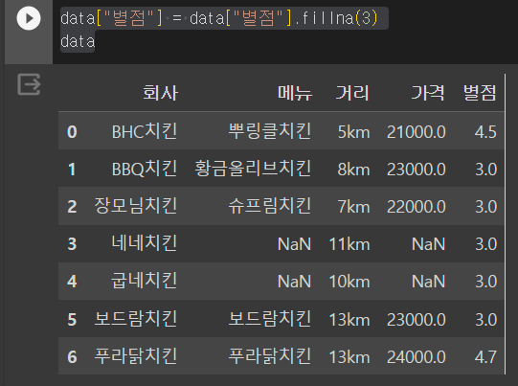Click 23000.0 price in row 5

point(417,320)
